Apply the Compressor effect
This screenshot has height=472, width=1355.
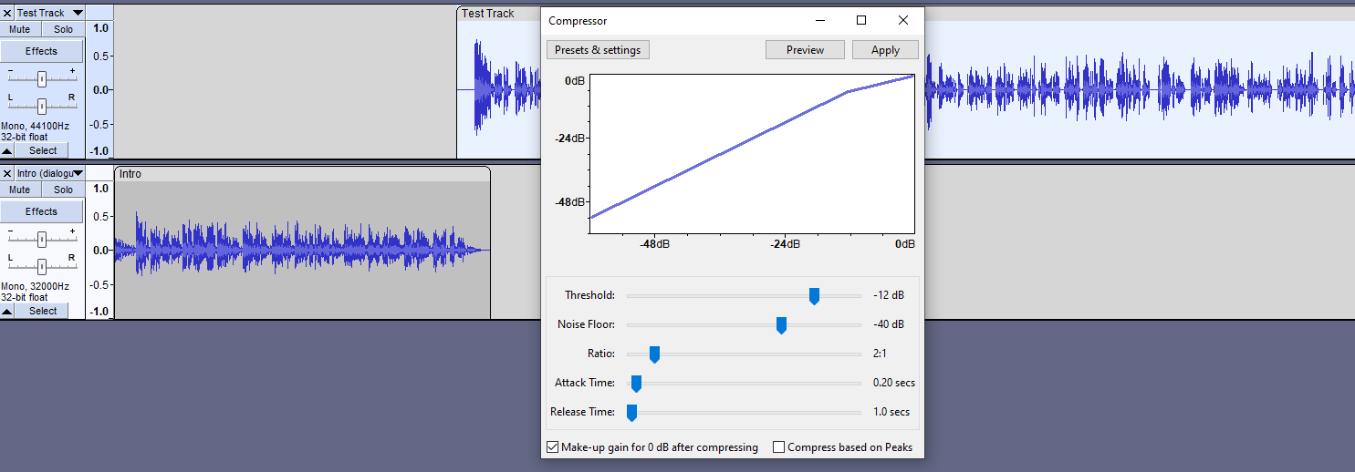(885, 50)
